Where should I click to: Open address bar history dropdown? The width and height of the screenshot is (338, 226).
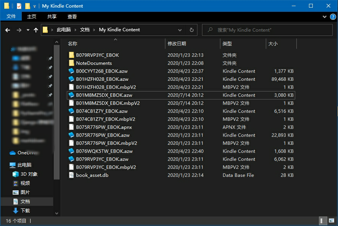coord(180,30)
